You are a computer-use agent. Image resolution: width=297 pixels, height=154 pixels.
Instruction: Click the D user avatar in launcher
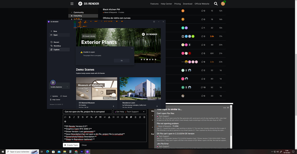53,82
